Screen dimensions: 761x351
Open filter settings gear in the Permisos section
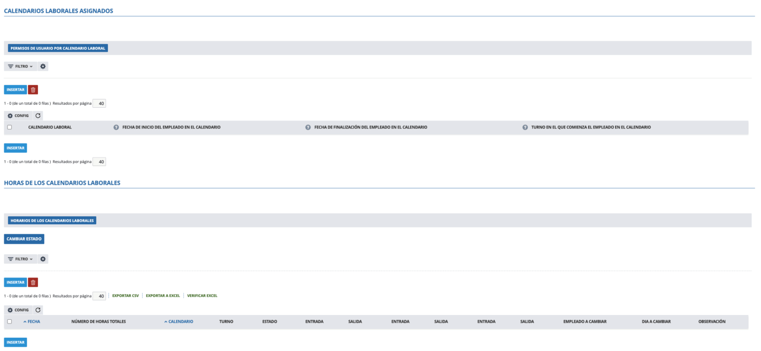[43, 67]
